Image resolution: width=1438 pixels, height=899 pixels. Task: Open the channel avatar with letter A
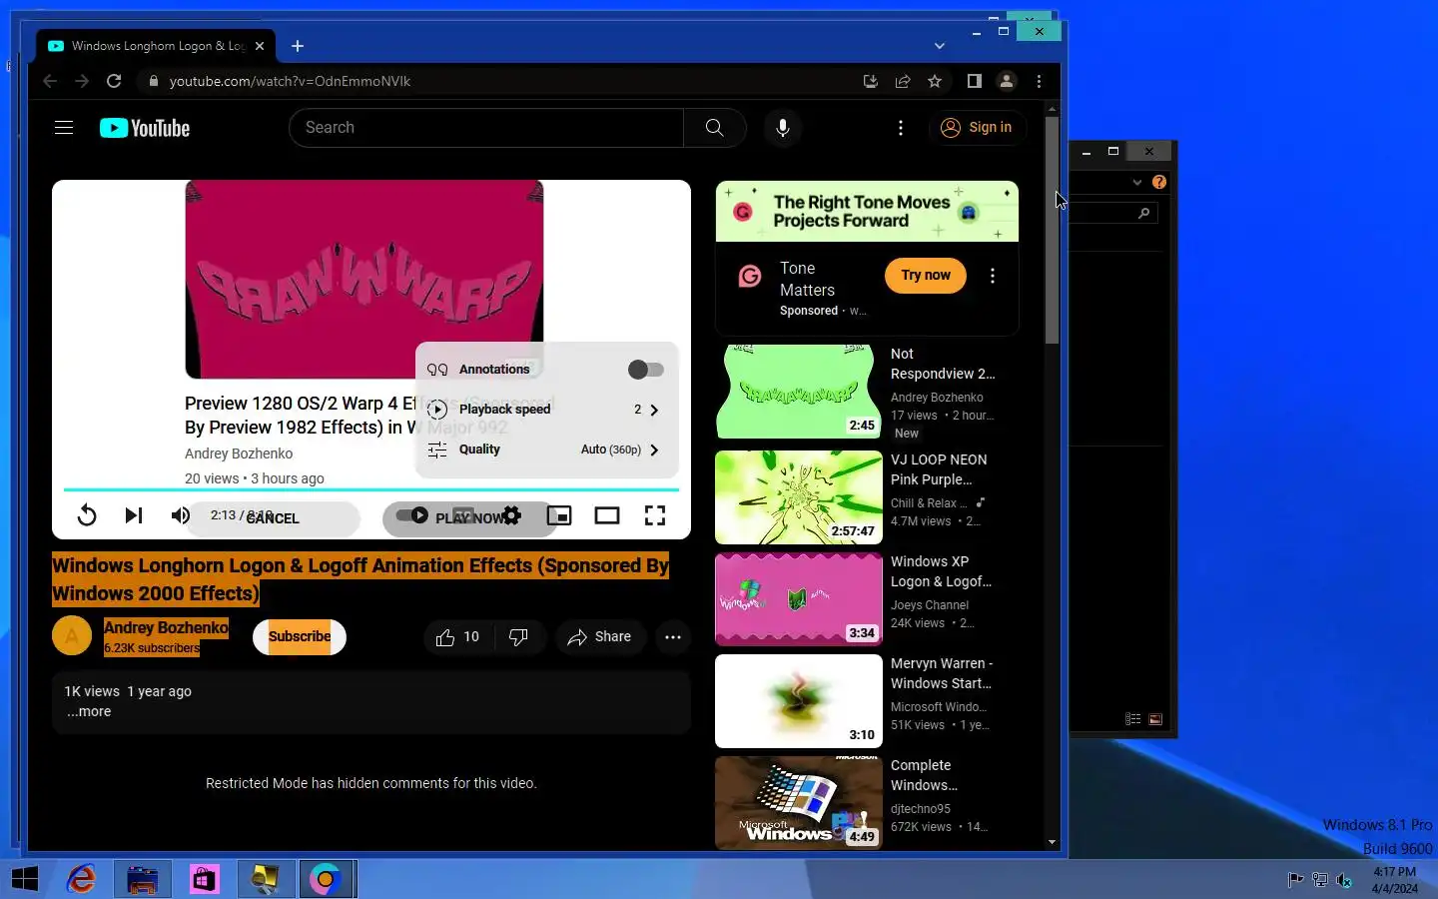click(72, 635)
